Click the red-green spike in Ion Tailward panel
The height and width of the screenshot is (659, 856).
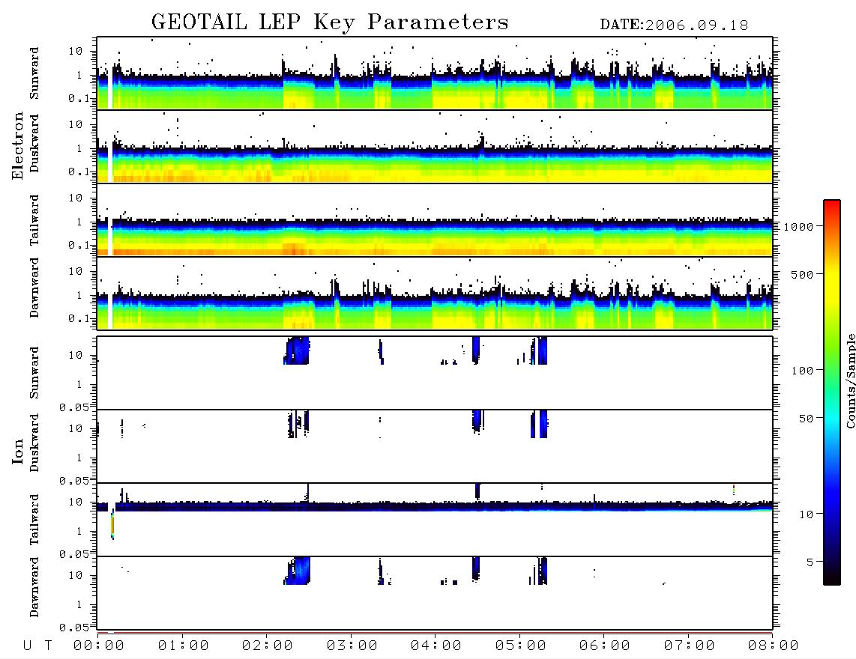[x=112, y=525]
